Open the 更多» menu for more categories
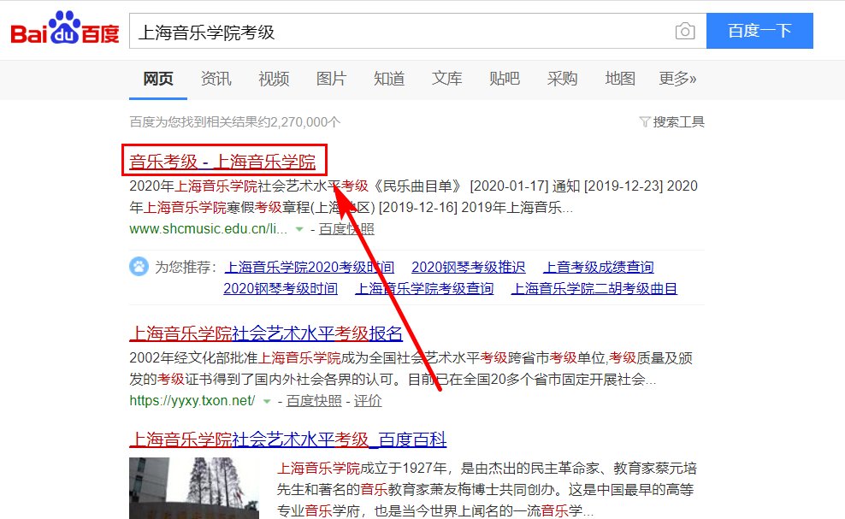This screenshot has height=519, width=845. [x=677, y=78]
